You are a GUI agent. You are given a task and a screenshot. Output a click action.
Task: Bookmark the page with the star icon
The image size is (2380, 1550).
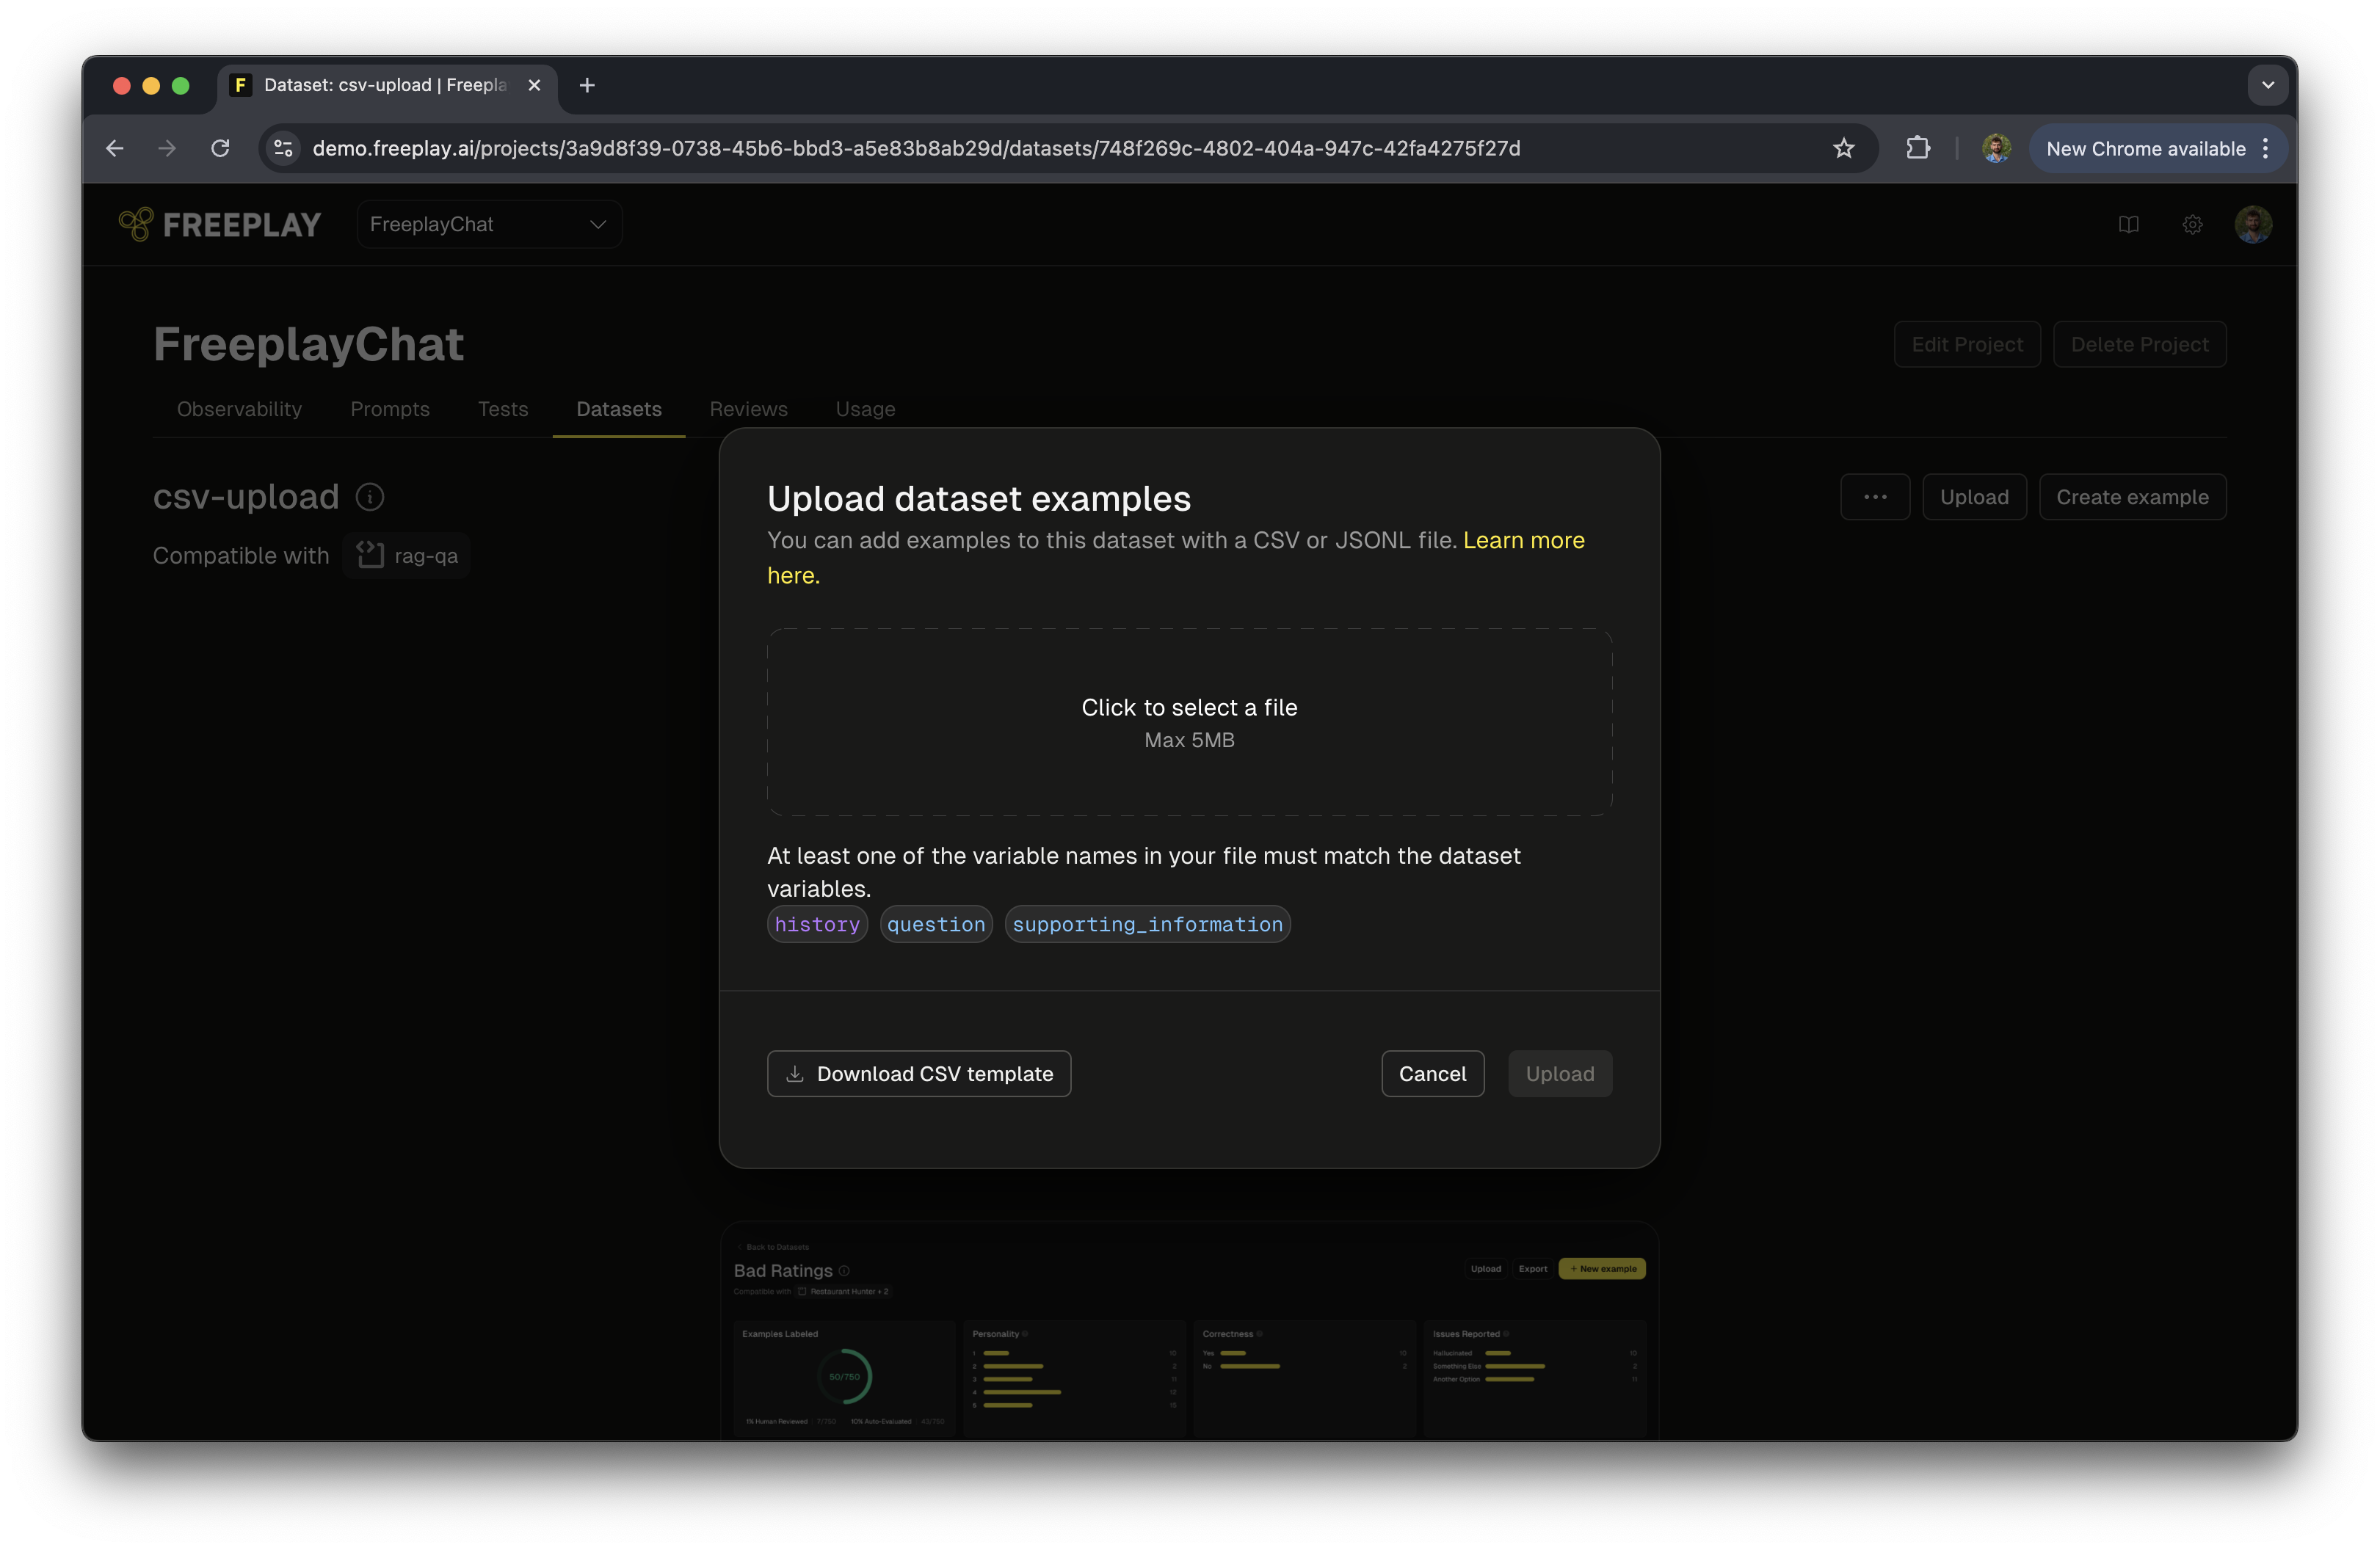pos(1843,148)
